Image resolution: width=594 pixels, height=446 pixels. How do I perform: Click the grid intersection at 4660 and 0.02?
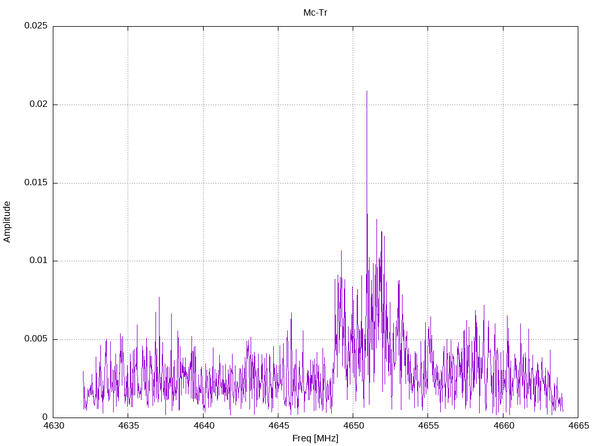[503, 105]
